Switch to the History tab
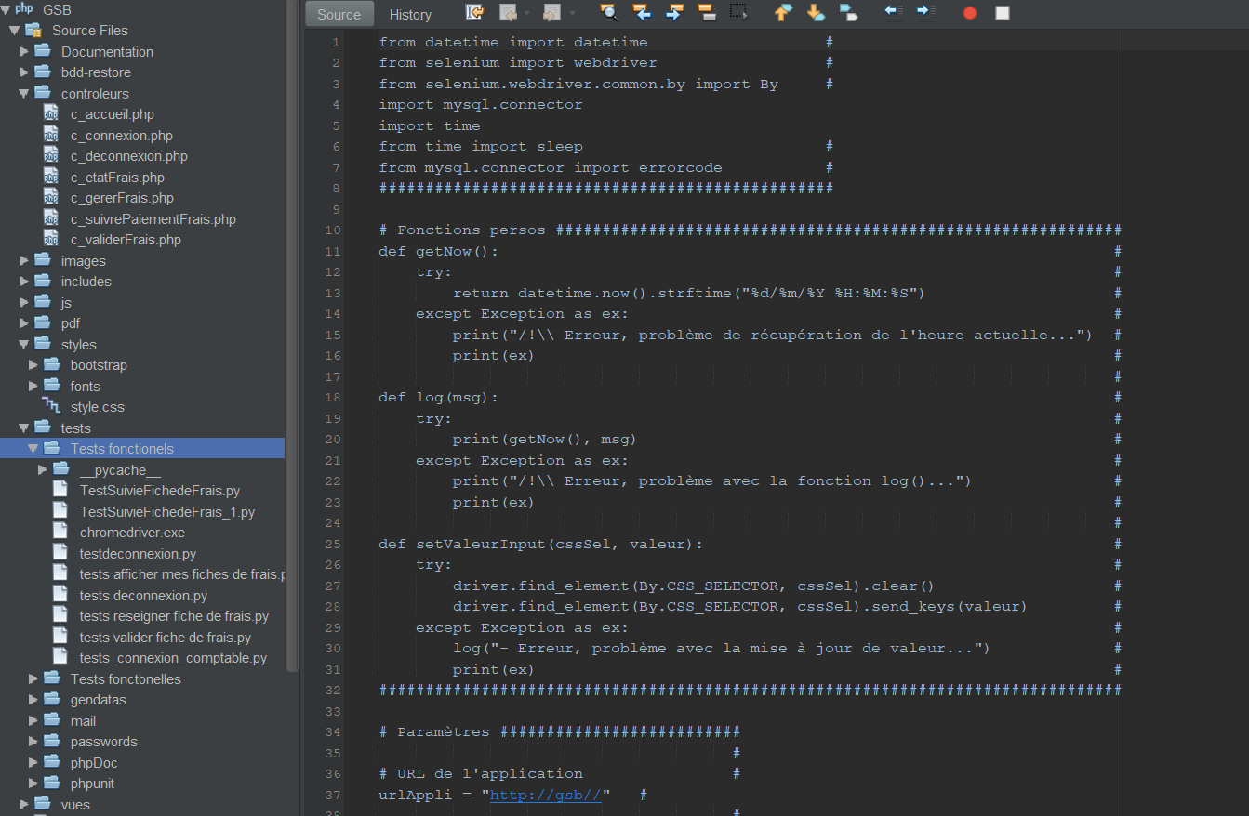The height and width of the screenshot is (816, 1249). point(410,14)
